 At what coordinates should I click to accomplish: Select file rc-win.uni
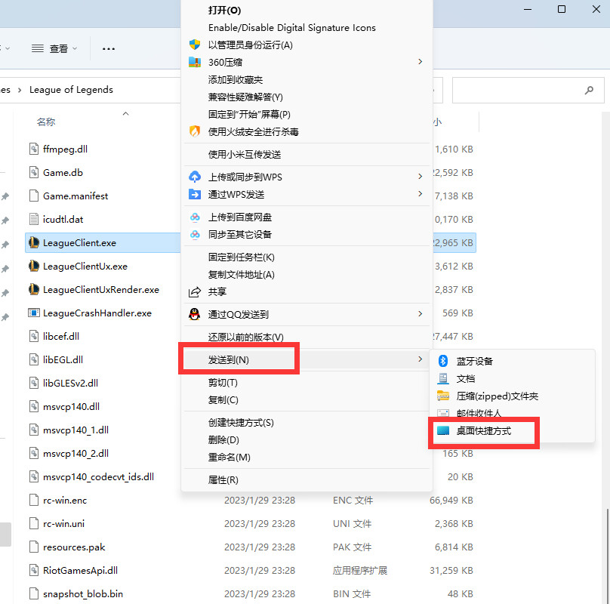tap(63, 523)
